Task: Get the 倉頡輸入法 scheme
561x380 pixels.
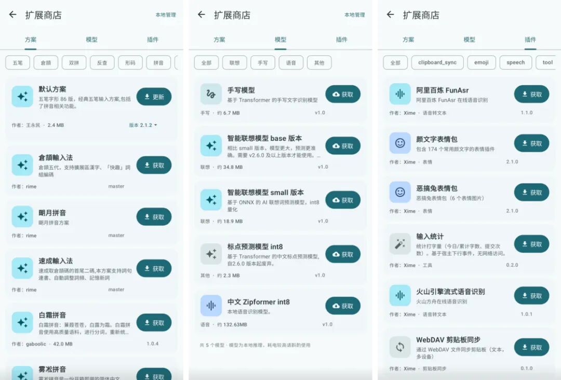Action: [154, 165]
